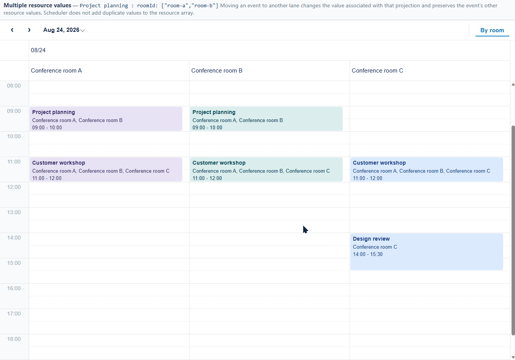This screenshot has width=515, height=360.
Task: Go to previous day arrow
Action: click(x=12, y=30)
